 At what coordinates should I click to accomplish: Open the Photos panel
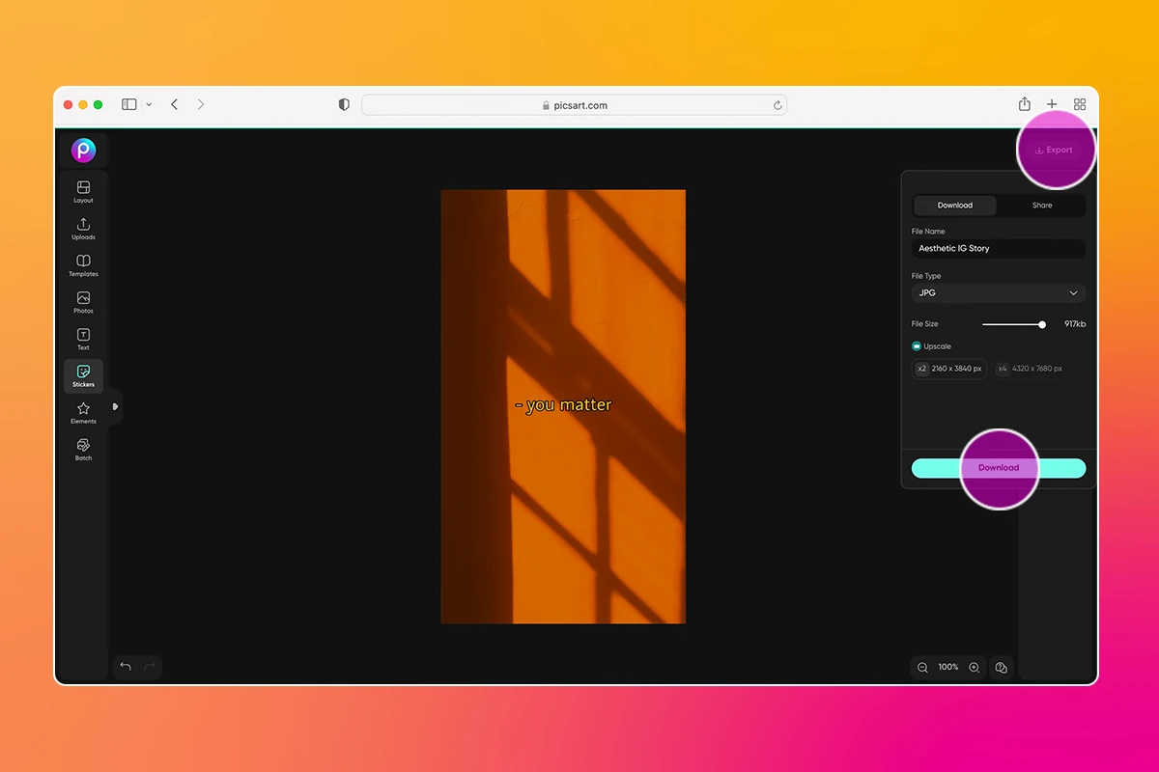[x=83, y=301]
